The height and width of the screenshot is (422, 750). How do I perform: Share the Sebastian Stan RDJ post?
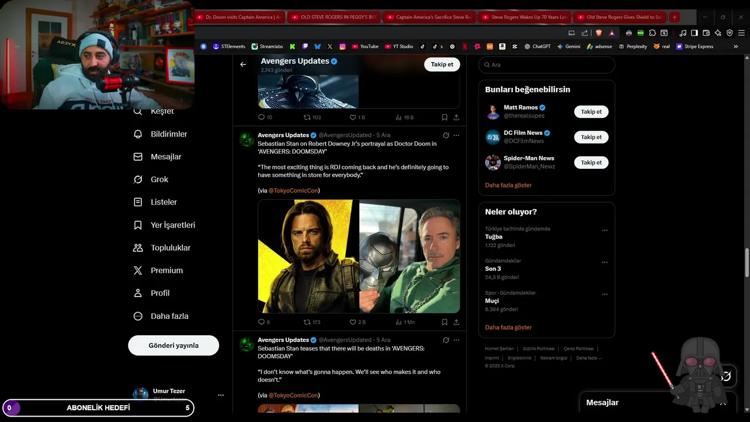pyautogui.click(x=456, y=322)
